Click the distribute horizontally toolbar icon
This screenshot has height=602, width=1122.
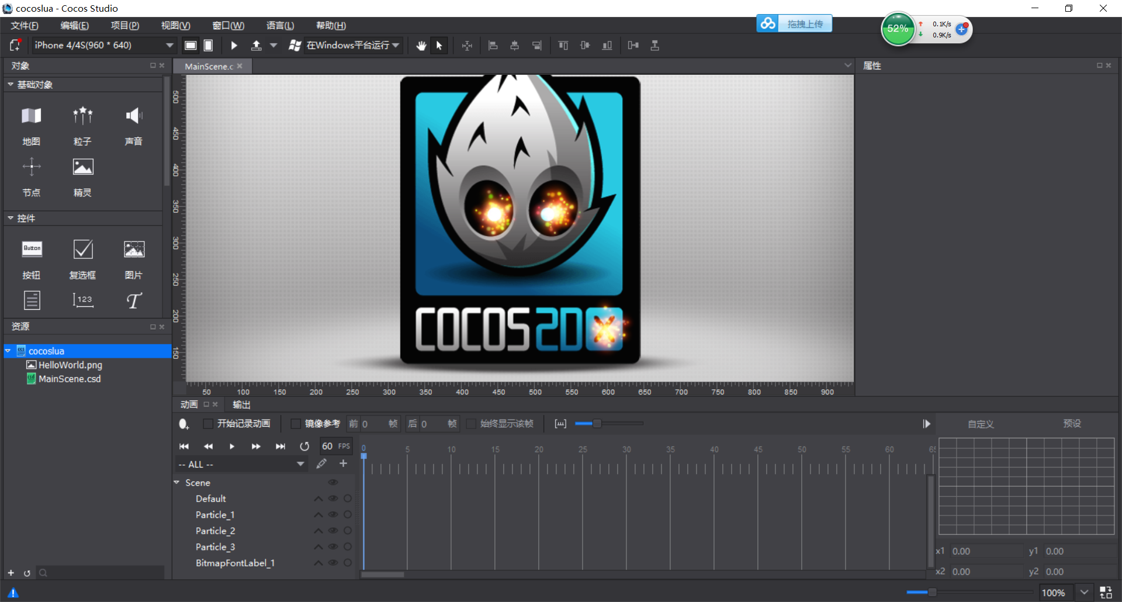click(x=633, y=46)
